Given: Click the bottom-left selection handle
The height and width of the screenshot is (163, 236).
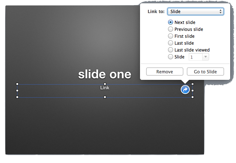Looking at the screenshot, I should point(17,97).
